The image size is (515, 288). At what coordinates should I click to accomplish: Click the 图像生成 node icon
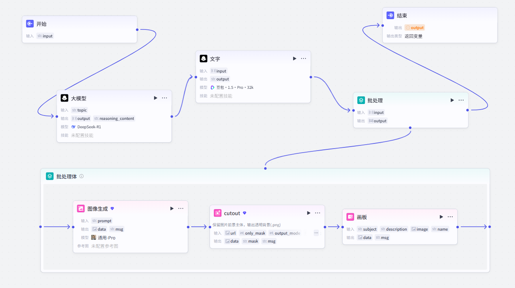[x=81, y=208]
